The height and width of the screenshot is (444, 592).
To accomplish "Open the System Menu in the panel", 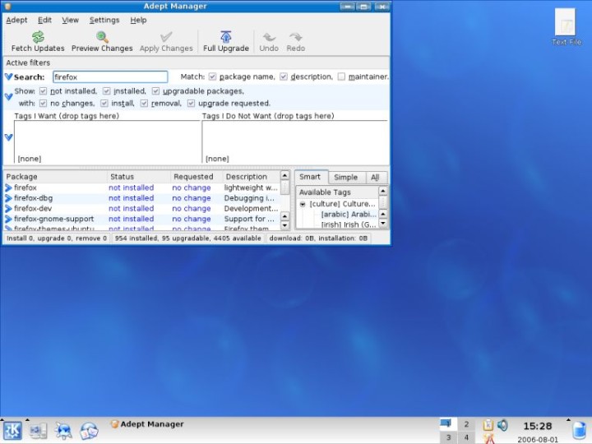I will point(38,430).
